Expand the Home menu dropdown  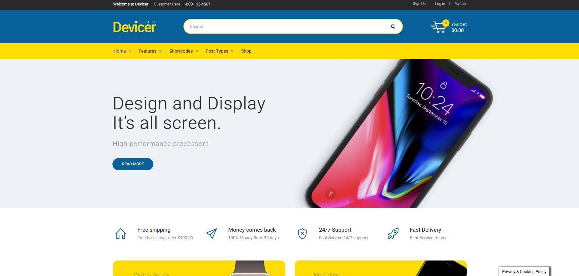(122, 51)
